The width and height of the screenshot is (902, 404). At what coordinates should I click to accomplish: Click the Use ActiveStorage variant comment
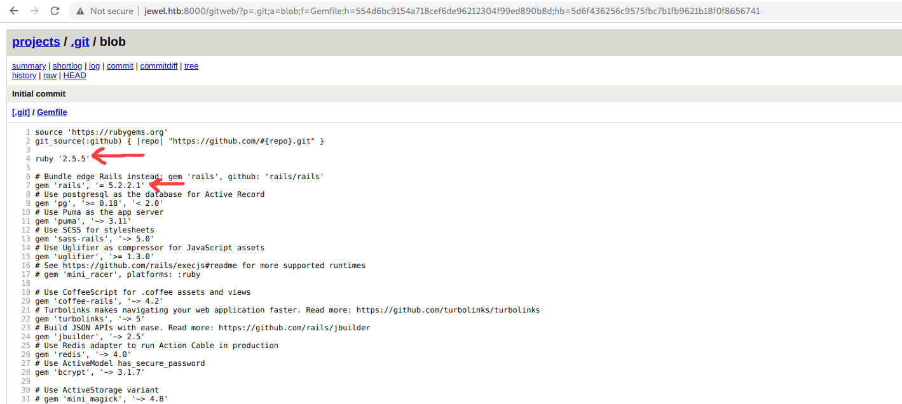pos(97,390)
